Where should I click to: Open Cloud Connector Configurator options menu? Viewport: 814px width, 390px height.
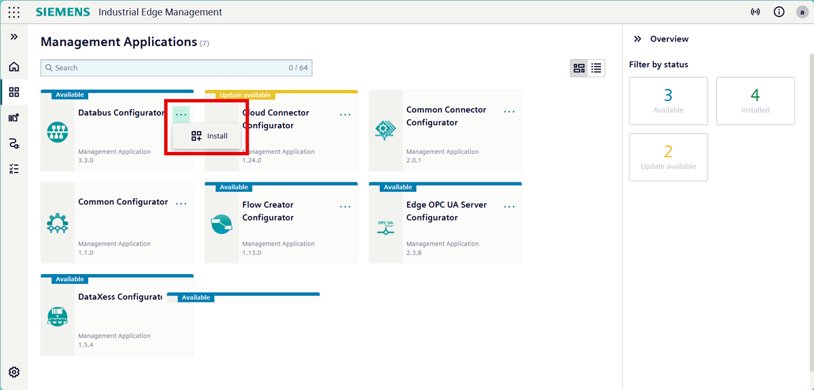pyautogui.click(x=345, y=115)
